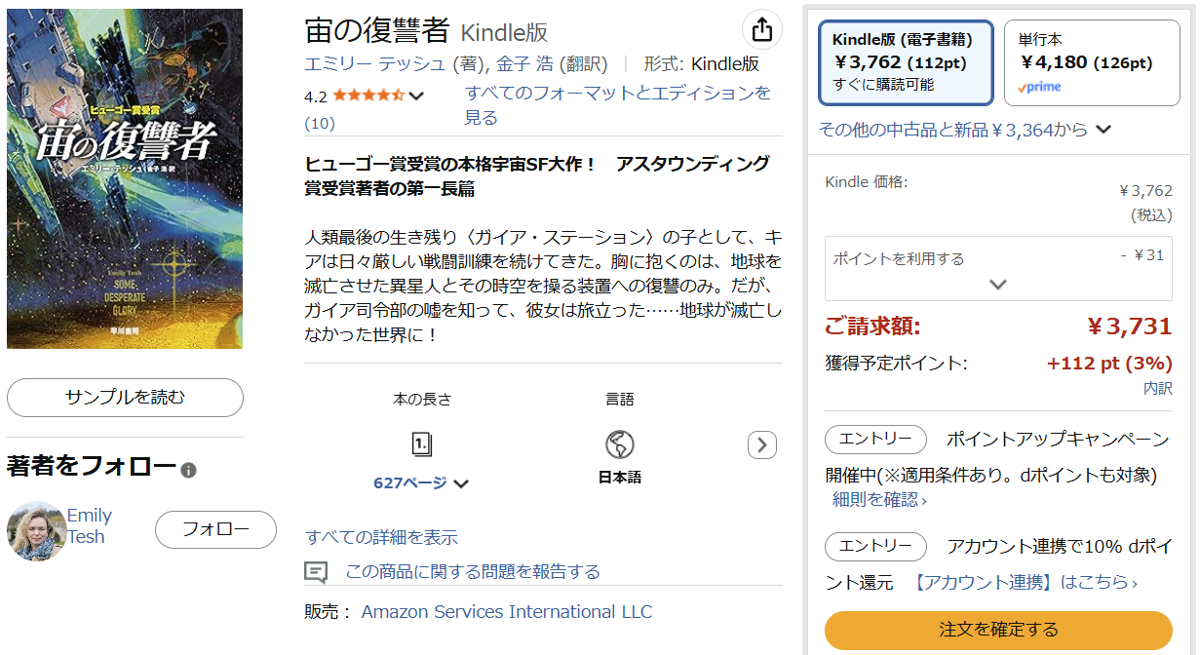Viewport: 1200px width, 655px height.
Task: Click the star rating icons
Action: point(368,96)
